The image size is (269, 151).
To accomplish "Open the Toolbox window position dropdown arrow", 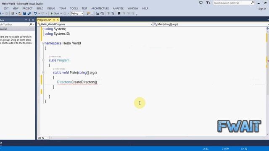I will pos(26,20).
